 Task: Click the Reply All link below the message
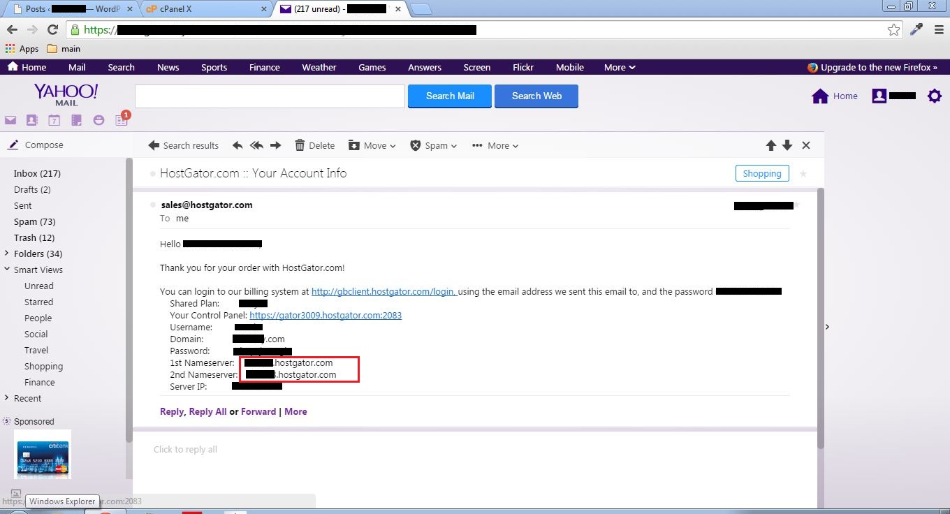coord(207,411)
